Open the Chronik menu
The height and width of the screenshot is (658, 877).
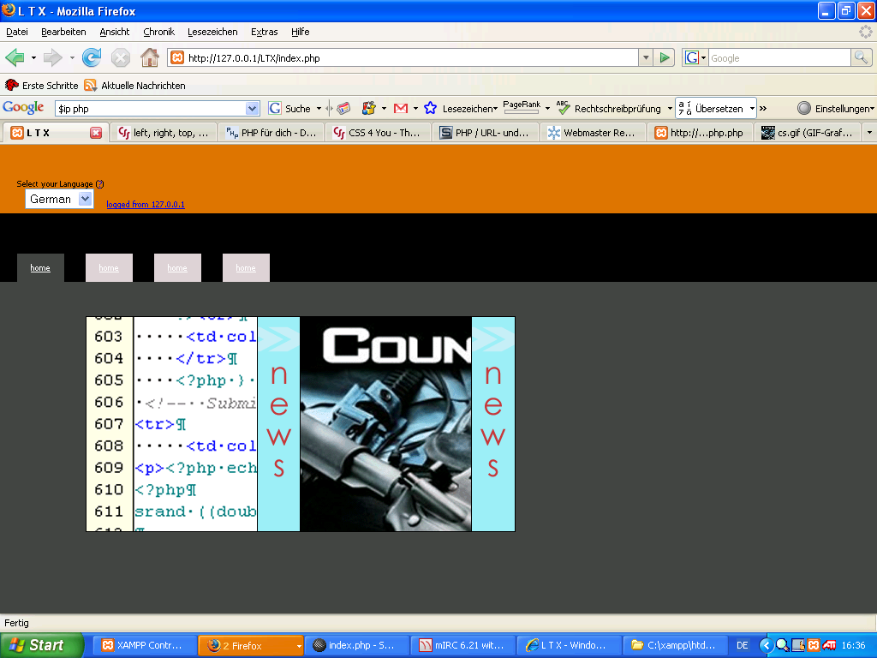coord(158,32)
